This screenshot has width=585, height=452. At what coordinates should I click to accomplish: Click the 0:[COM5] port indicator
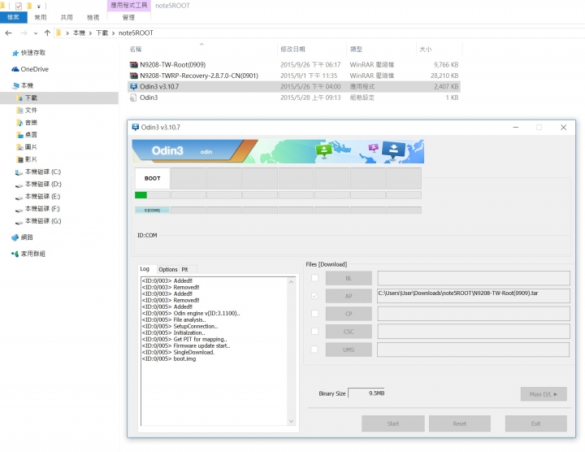(x=152, y=210)
